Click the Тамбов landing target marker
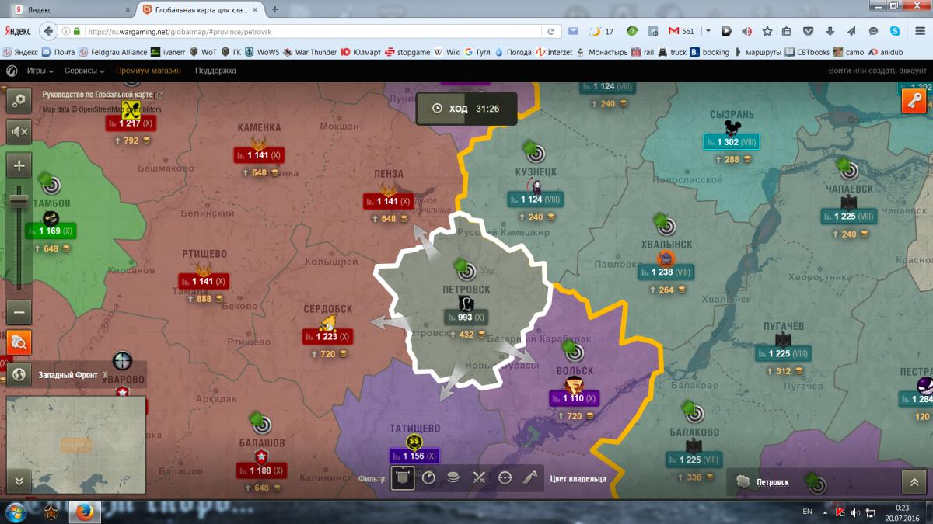The width and height of the screenshot is (933, 524). (x=51, y=185)
